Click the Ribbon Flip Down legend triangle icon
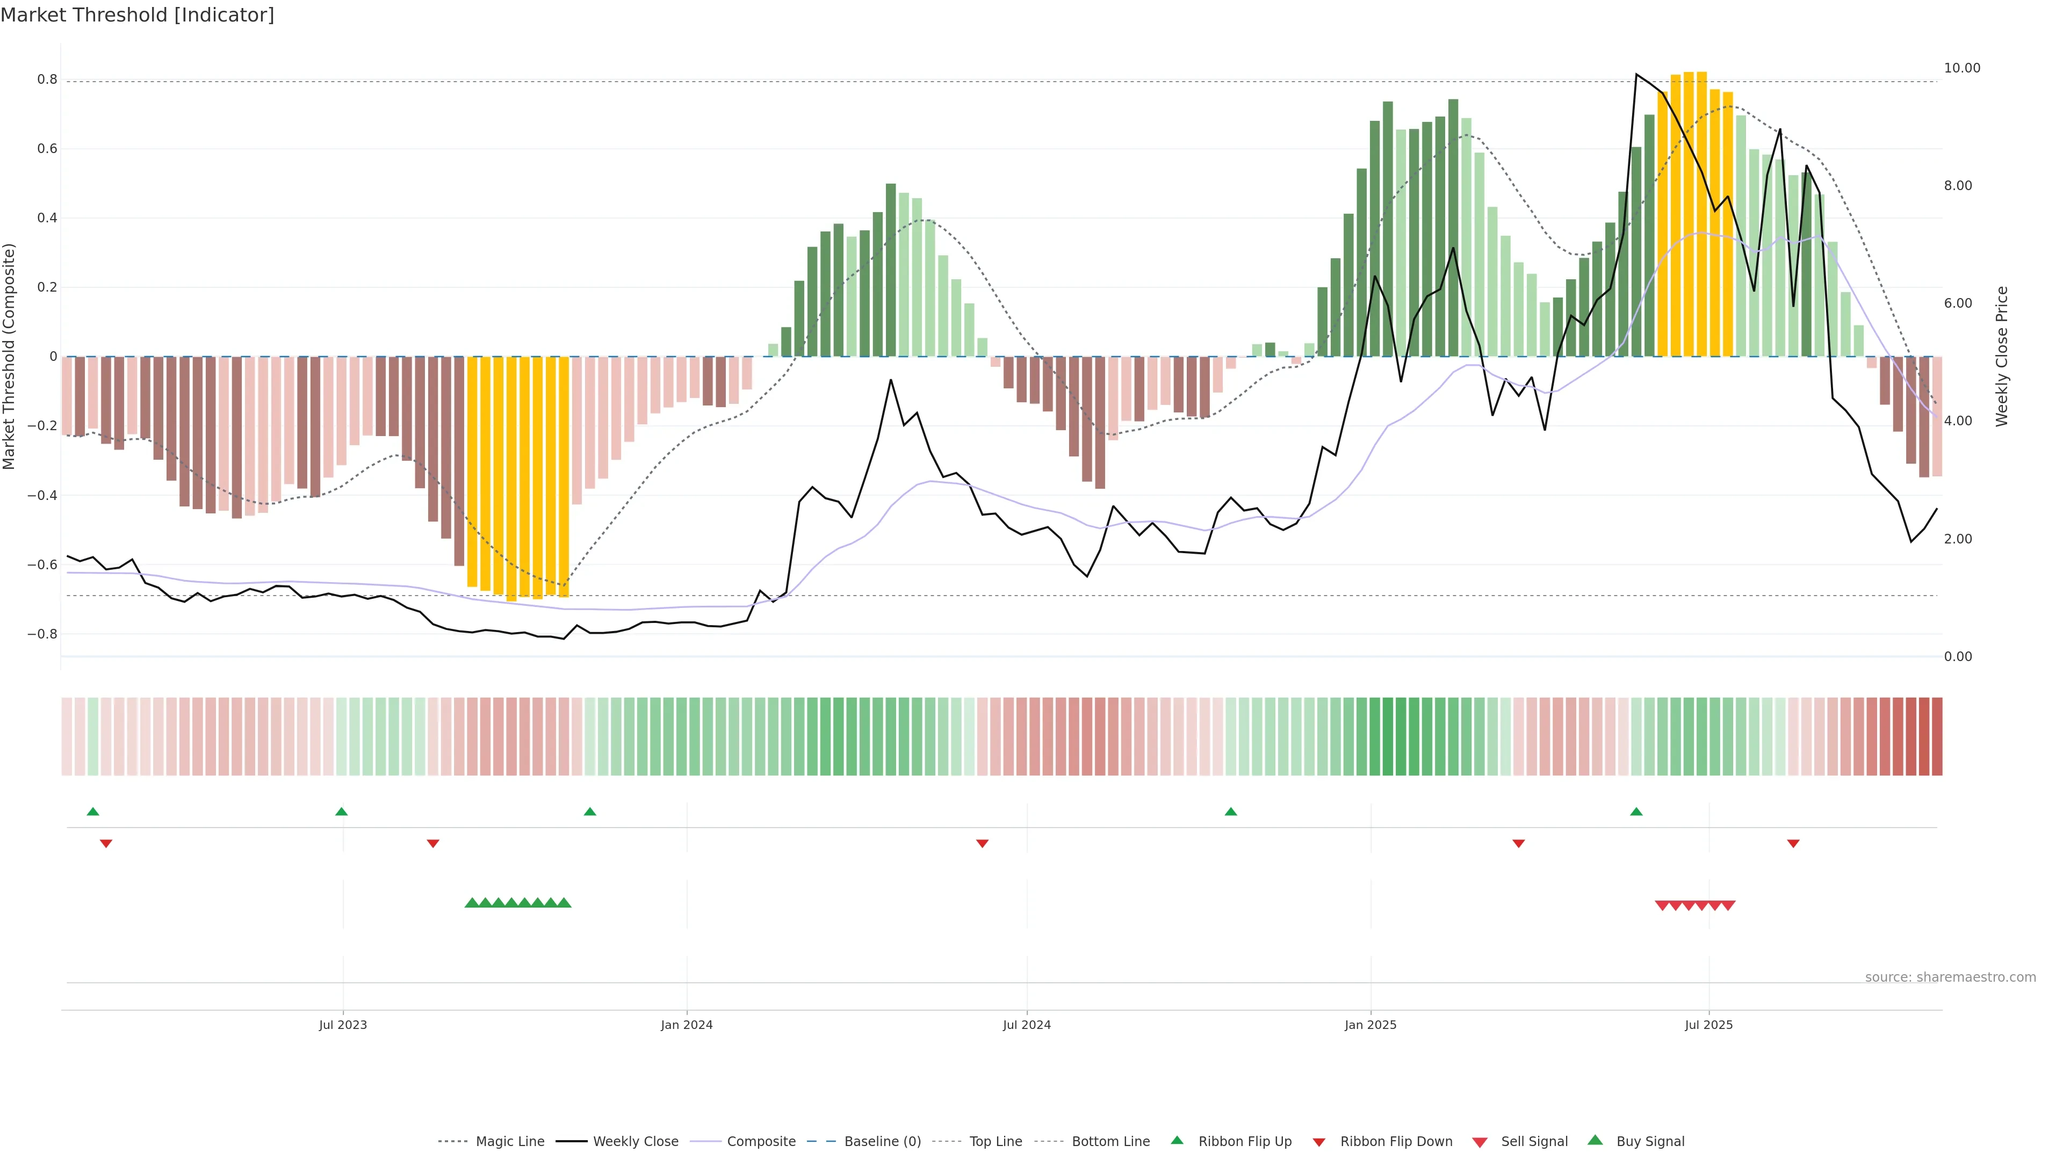The image size is (2063, 1160). (1319, 1142)
